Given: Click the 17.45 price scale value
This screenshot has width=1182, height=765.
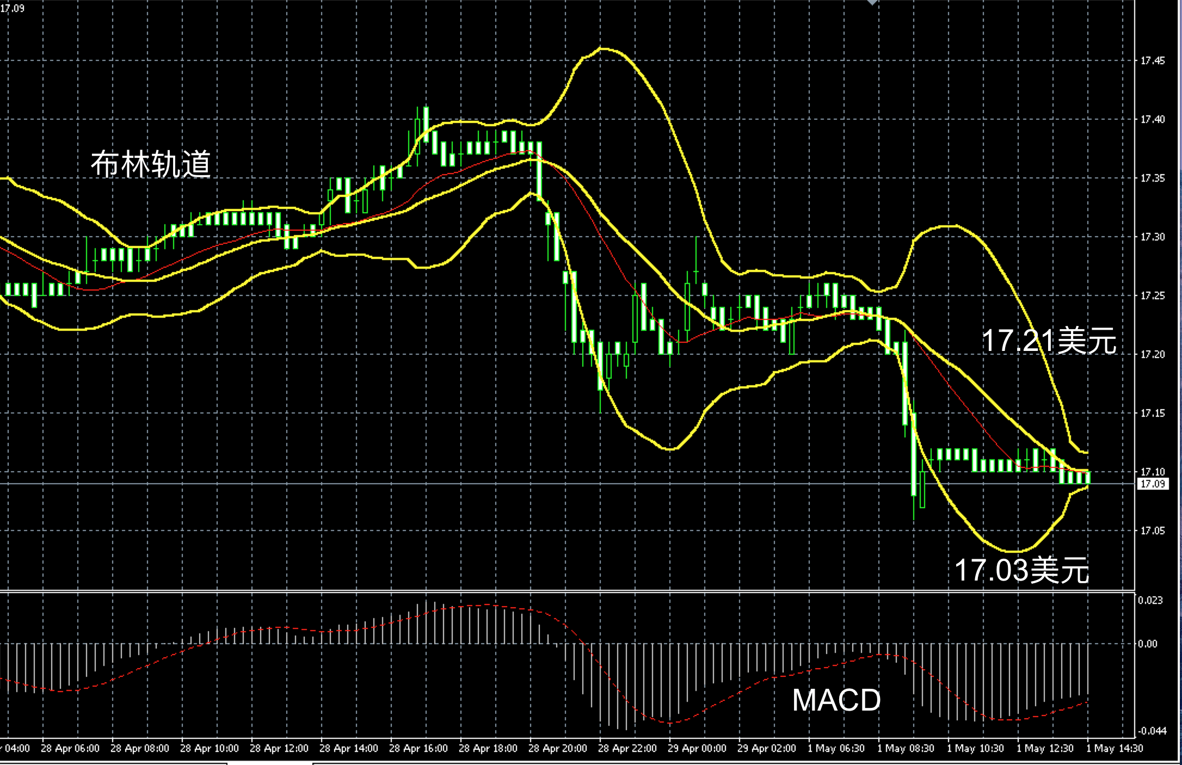Looking at the screenshot, I should 1153,60.
